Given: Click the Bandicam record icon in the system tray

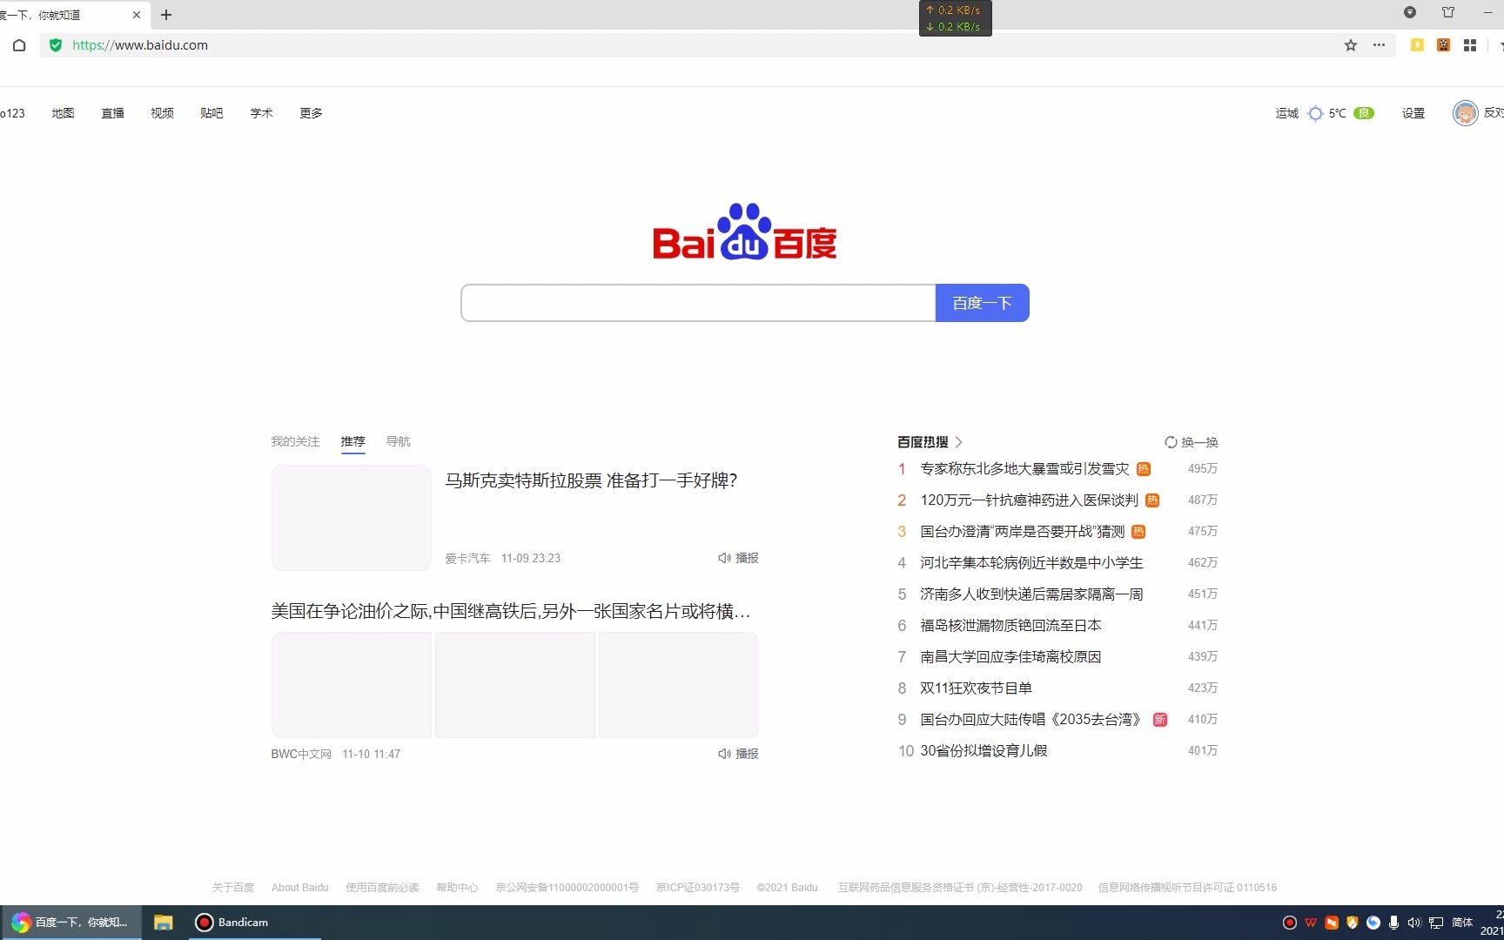Looking at the screenshot, I should click(x=1289, y=922).
